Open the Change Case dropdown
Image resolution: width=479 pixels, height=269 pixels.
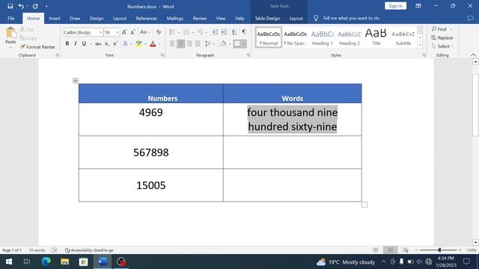pyautogui.click(x=144, y=32)
